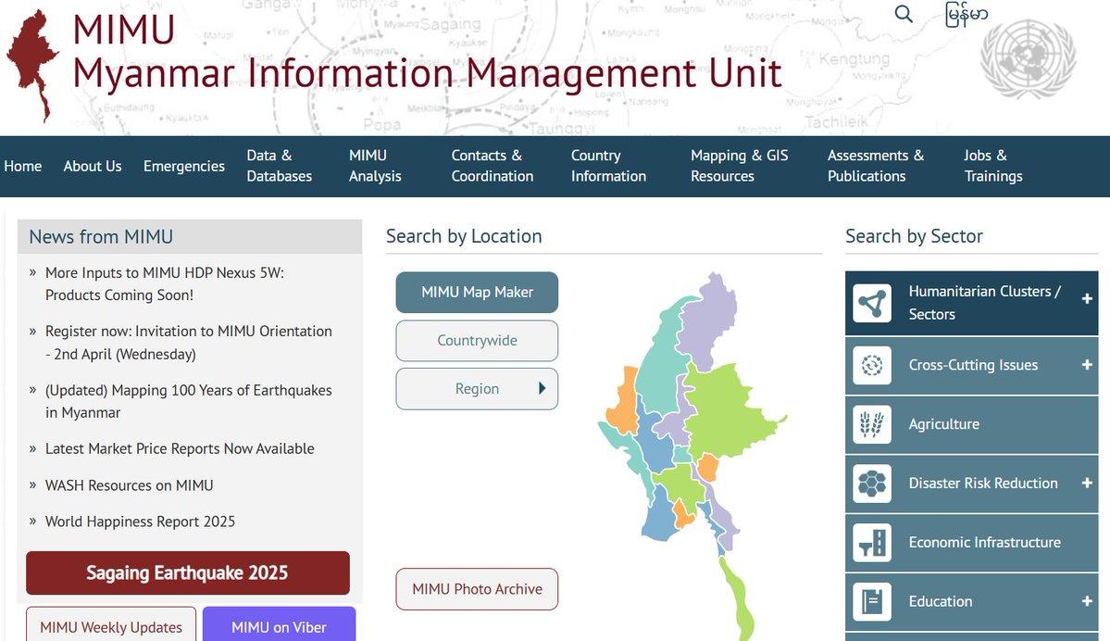Click the Agriculture wheat icon
1110x641 pixels.
tap(872, 424)
